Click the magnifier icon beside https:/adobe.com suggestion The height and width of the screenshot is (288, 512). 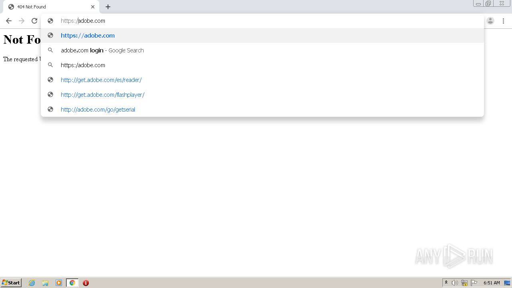[x=50, y=65]
